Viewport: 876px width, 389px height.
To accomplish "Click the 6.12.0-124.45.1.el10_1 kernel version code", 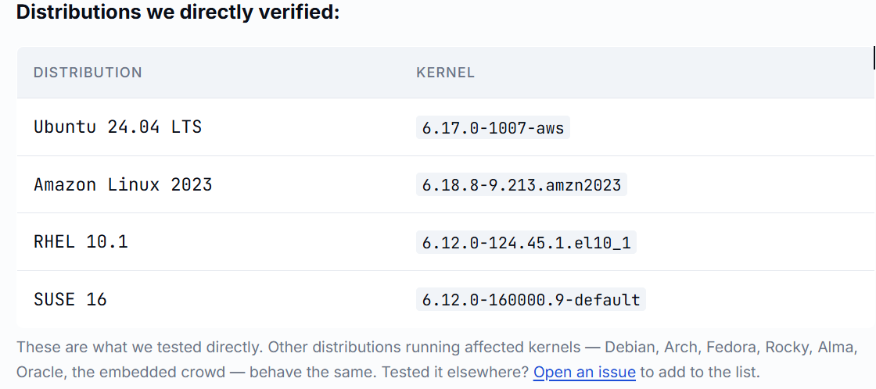I will pos(526,243).
